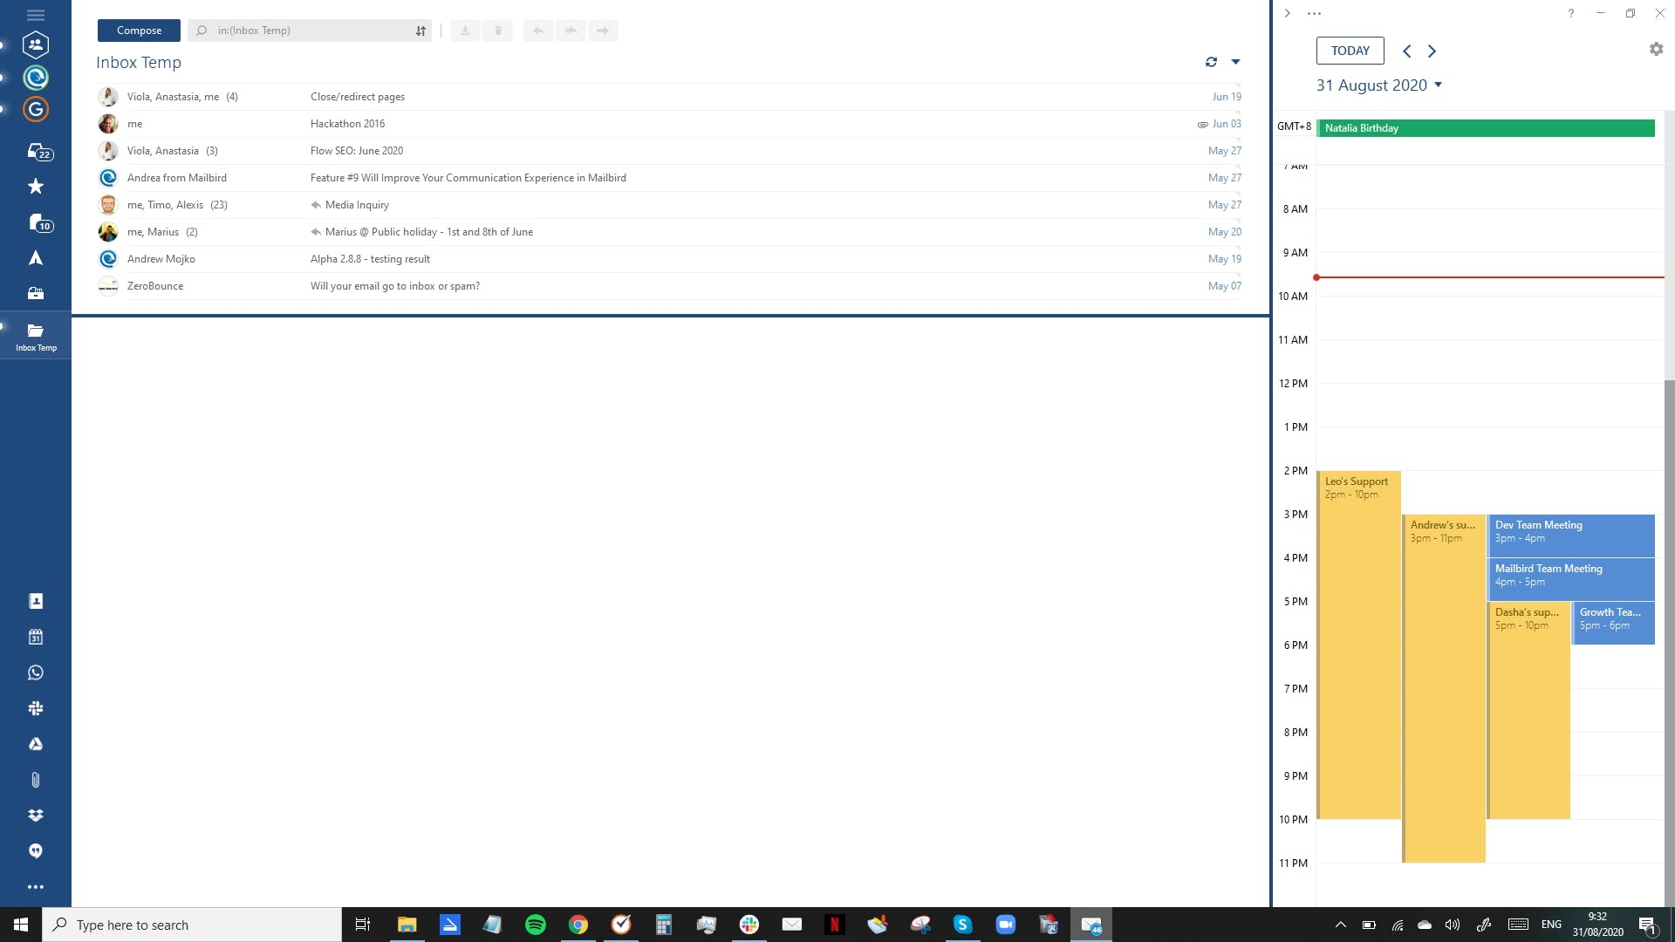Click the taskbar search box
The image size is (1675, 942).
[192, 925]
